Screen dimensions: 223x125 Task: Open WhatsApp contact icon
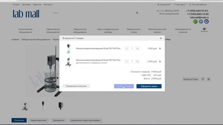point(195,22)
